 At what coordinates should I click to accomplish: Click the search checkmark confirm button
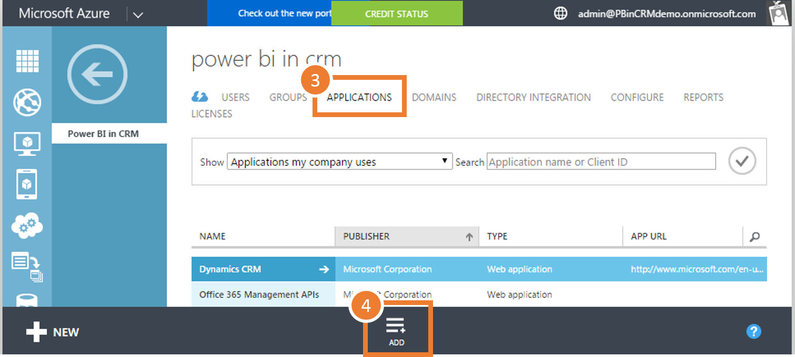click(742, 161)
